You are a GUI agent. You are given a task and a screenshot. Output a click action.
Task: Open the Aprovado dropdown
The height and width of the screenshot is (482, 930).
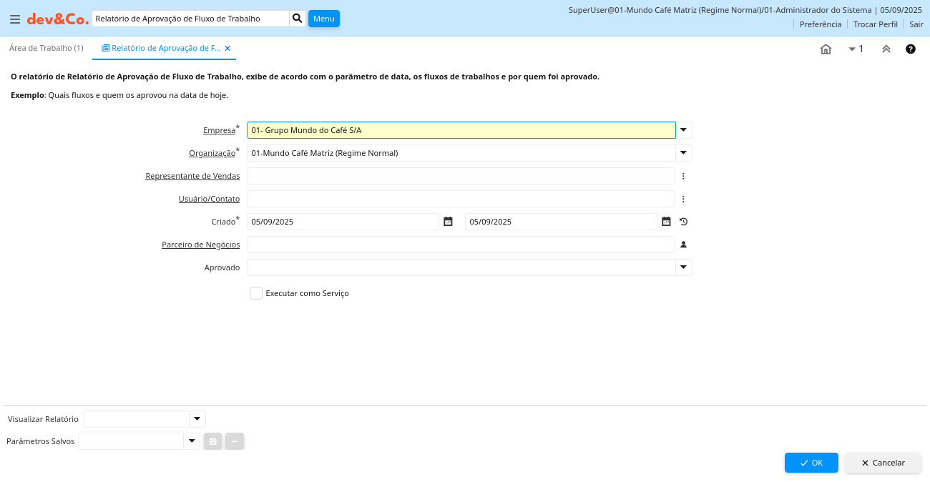(x=684, y=267)
